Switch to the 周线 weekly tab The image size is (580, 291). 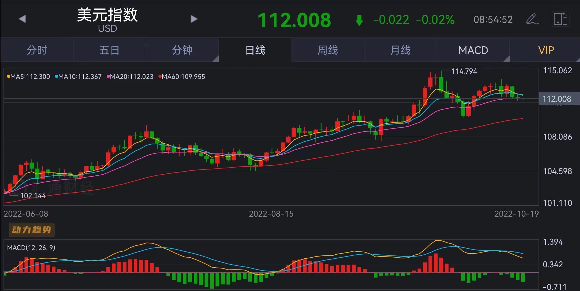tap(328, 50)
